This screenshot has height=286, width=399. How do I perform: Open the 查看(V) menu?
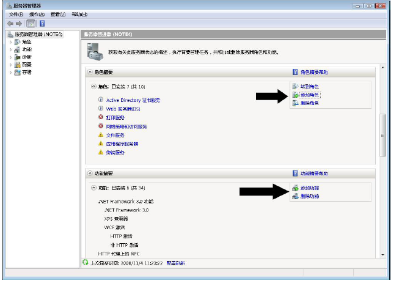click(x=58, y=15)
